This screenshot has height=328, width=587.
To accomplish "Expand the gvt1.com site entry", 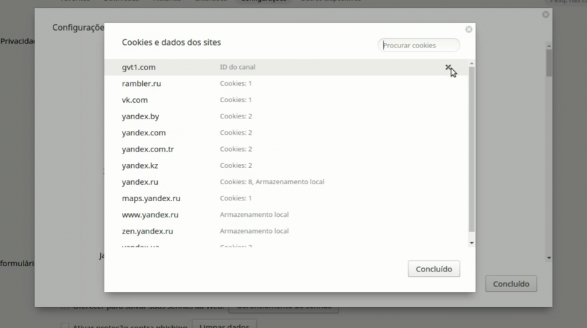I will click(x=139, y=68).
